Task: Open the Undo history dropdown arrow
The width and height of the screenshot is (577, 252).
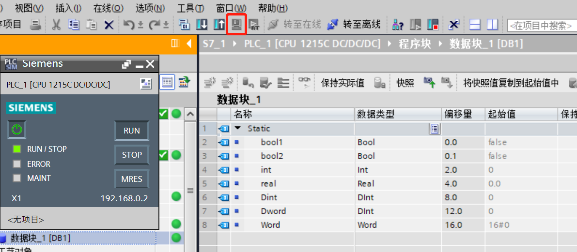Action: 140,25
